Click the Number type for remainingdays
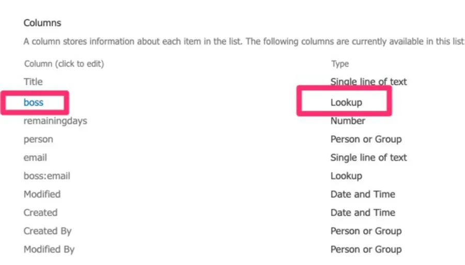This screenshot has height=265, width=465. (x=348, y=121)
